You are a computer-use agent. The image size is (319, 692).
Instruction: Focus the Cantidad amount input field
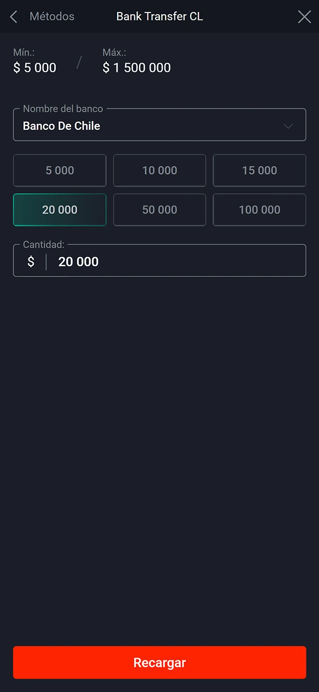coord(159,261)
